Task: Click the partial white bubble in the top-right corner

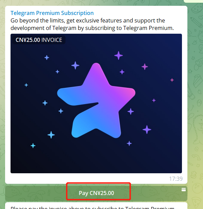Action: tap(193, 1)
